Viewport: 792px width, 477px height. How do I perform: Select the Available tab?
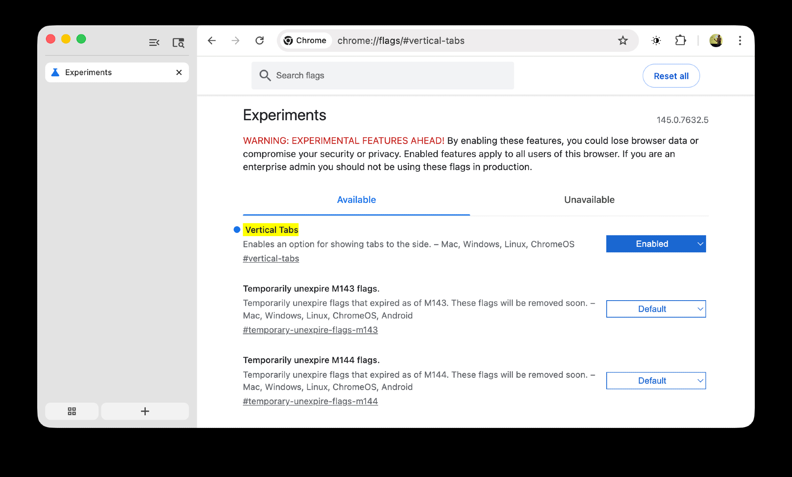[356, 200]
